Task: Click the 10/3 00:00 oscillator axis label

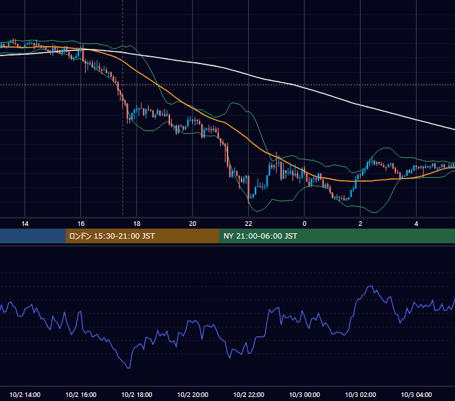Action: coord(304,394)
